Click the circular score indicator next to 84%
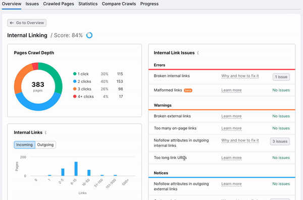Image resolution: width=303 pixels, height=200 pixels. [89, 35]
